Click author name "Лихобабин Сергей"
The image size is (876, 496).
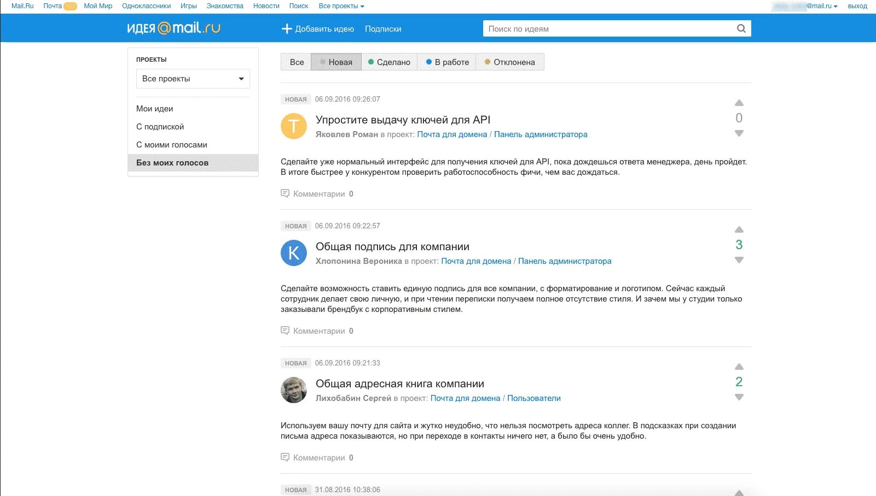coord(353,398)
